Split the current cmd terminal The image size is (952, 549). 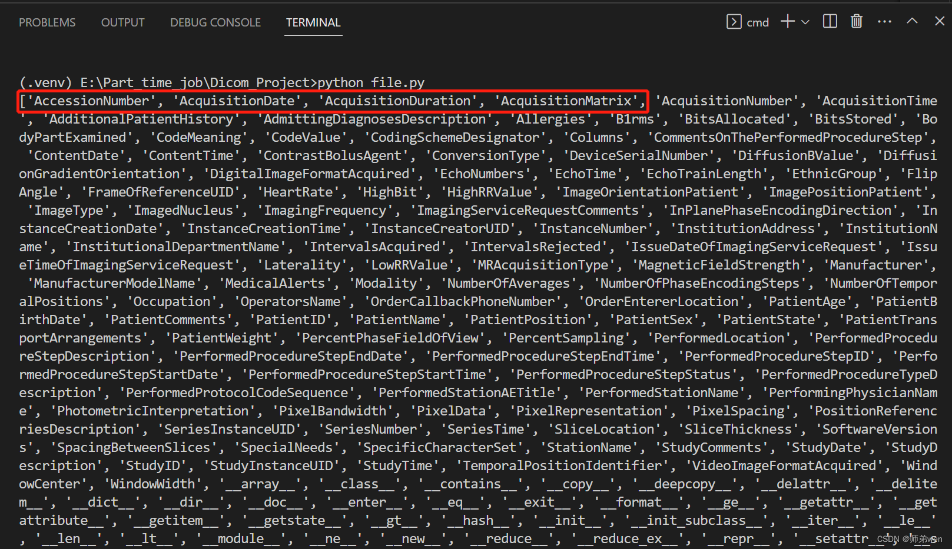click(x=830, y=21)
